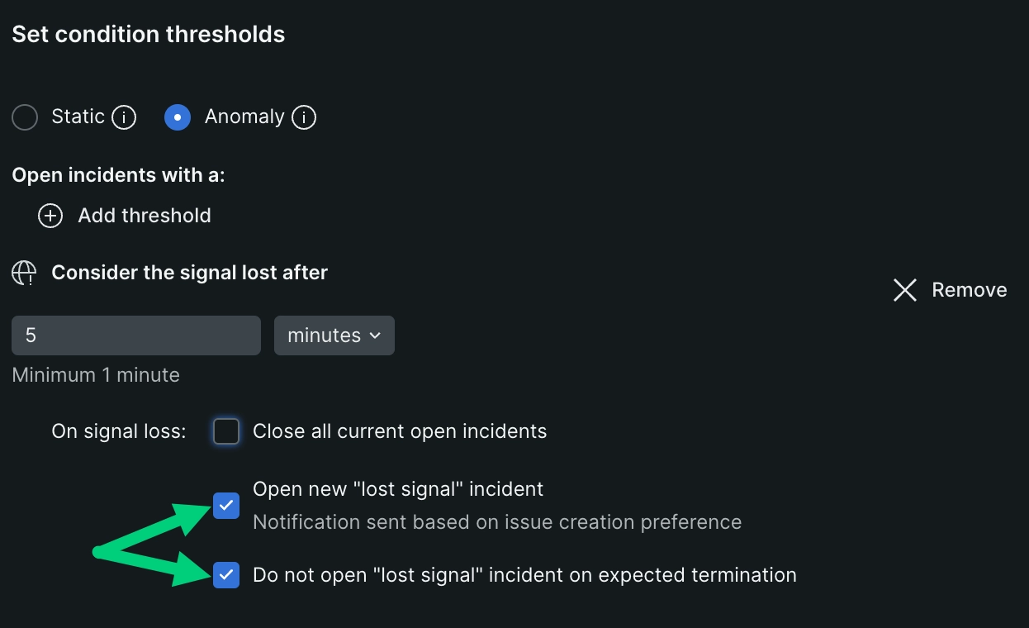Open the Static option info tooltip icon
Image resolution: width=1029 pixels, height=628 pixels.
pyautogui.click(x=124, y=118)
